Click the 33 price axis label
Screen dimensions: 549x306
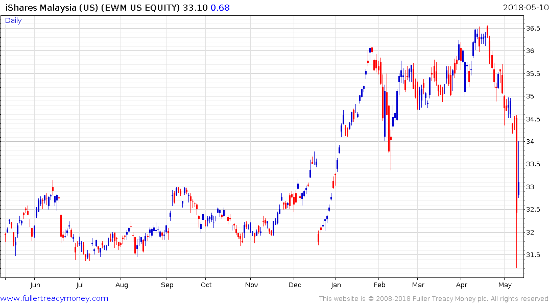pos(530,187)
